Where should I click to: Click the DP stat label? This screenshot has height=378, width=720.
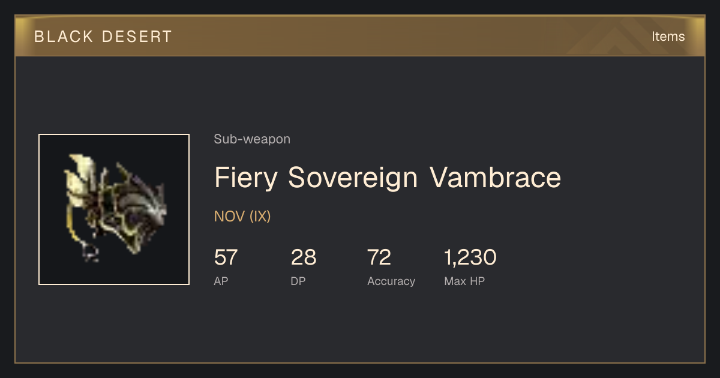pos(298,281)
